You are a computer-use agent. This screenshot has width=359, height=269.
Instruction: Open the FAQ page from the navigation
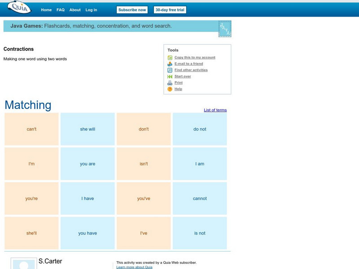[x=60, y=9]
